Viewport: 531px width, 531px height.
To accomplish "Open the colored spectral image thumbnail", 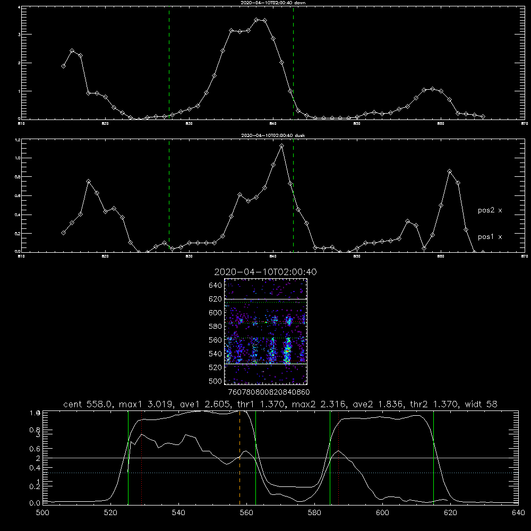I will coord(265,331).
